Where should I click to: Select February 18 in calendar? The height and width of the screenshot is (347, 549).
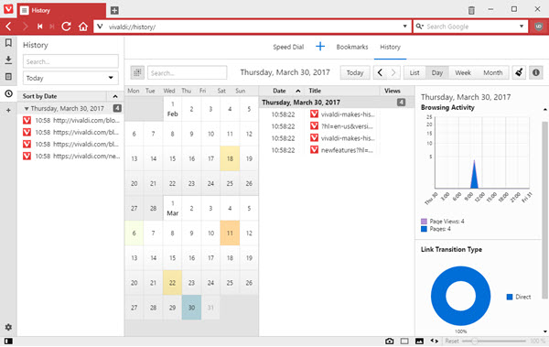(230, 158)
